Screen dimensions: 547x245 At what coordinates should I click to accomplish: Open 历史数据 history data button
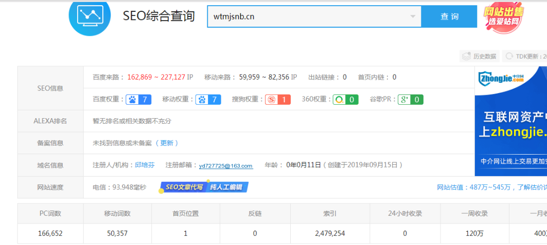480,56
